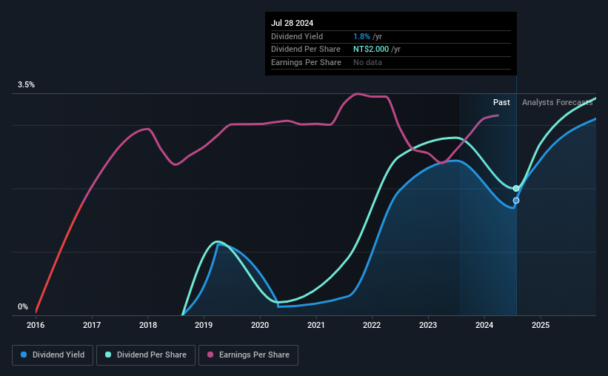The height and width of the screenshot is (376, 608).
Task: Click the No data earnings value
Action: [x=367, y=62]
